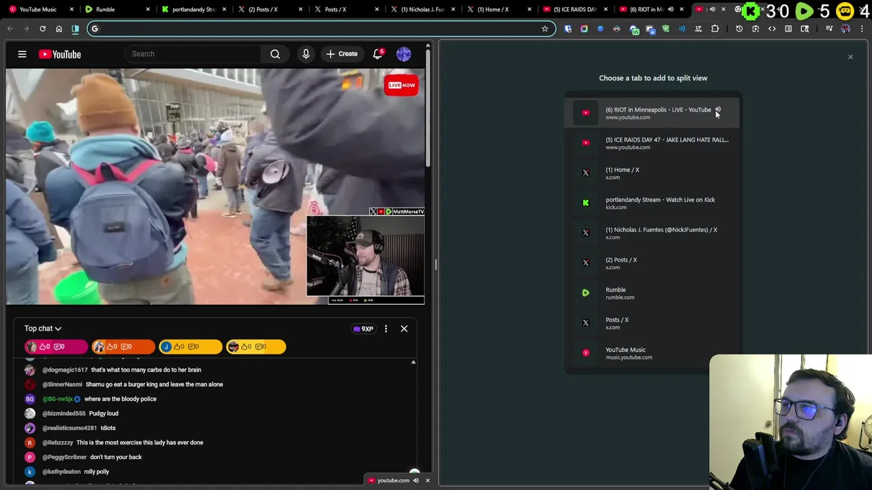Open the YouTube account avatar menu

tap(404, 54)
